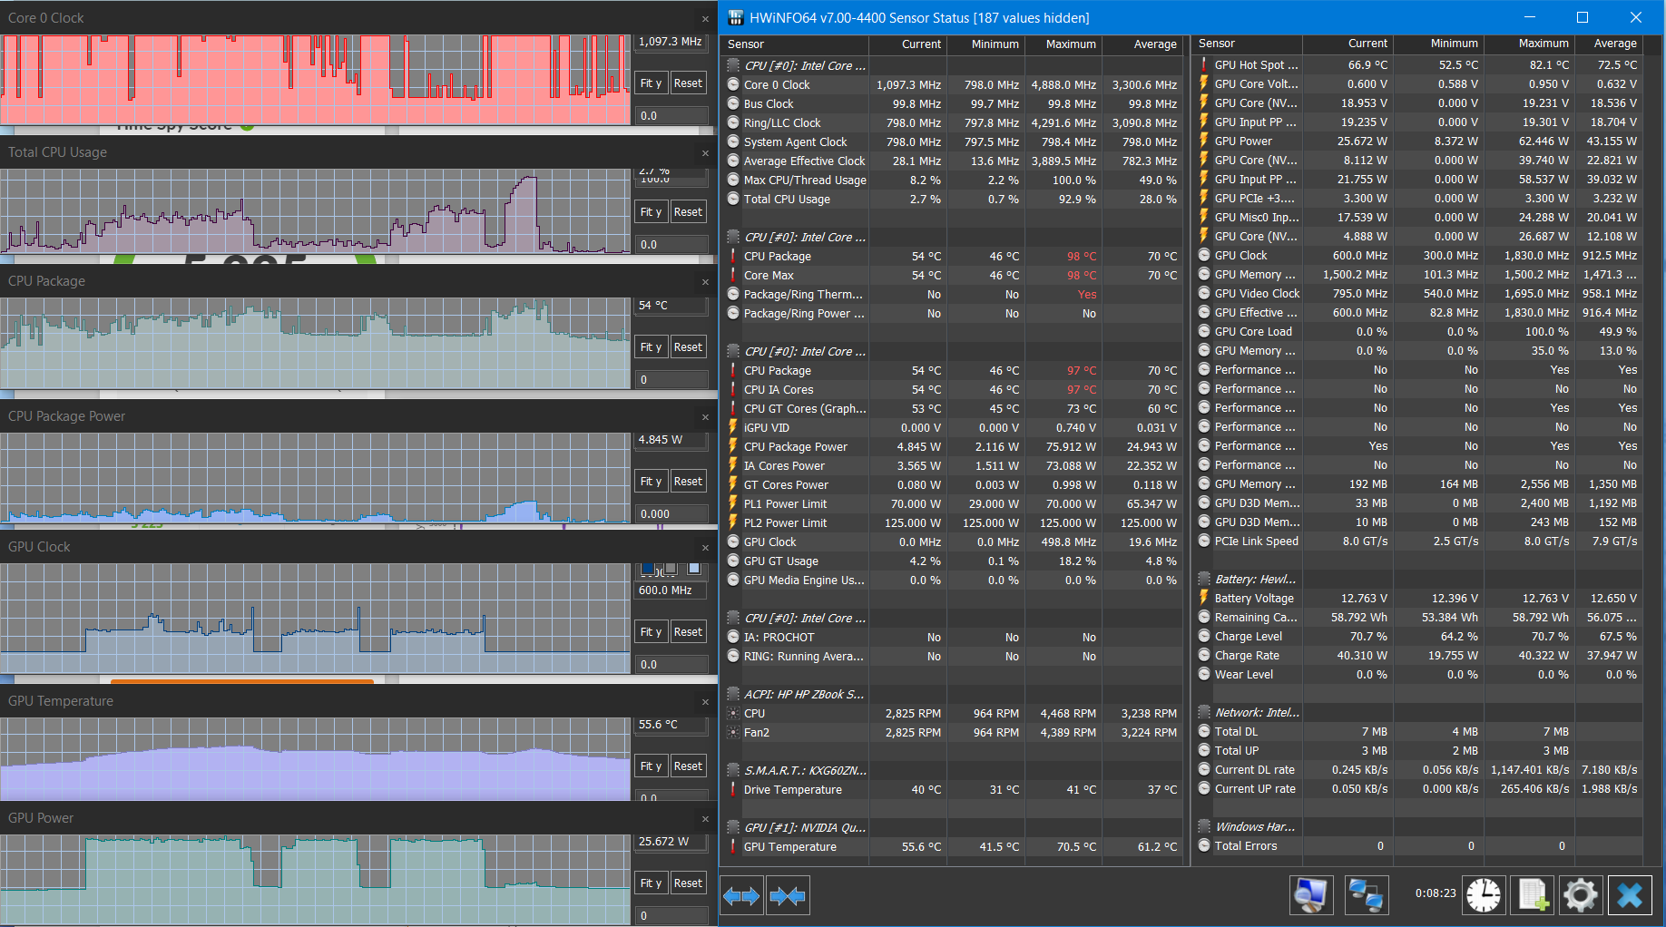Open sensor settings gear icon
Image resolution: width=1666 pixels, height=927 pixels.
point(1581,895)
